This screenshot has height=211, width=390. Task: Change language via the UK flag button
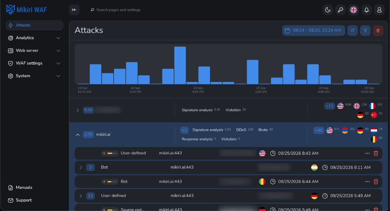point(353,10)
